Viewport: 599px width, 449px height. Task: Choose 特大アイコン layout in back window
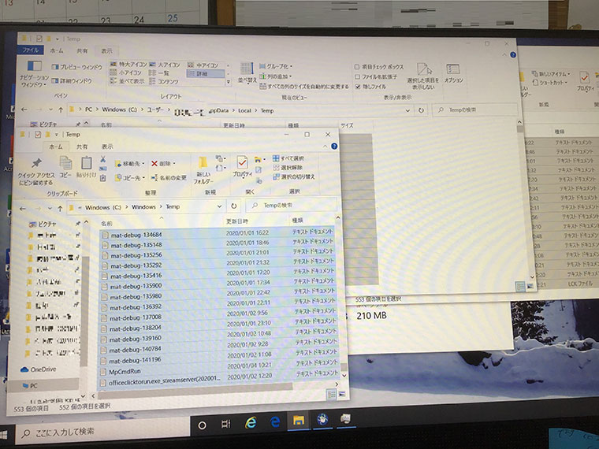pyautogui.click(x=128, y=65)
